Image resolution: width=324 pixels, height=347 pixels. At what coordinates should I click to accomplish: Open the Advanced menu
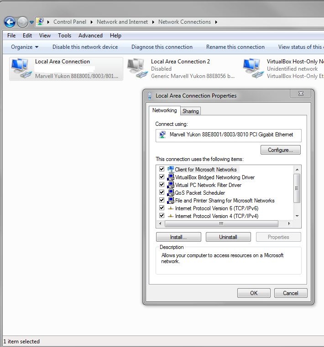[x=90, y=36]
